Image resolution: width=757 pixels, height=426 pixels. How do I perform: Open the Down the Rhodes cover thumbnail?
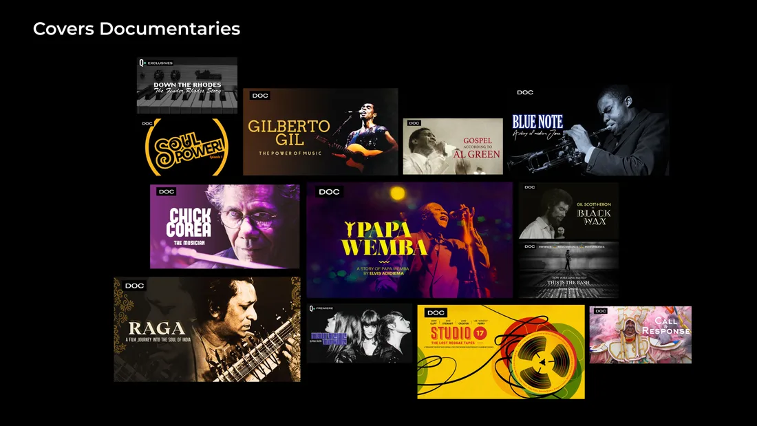point(186,85)
